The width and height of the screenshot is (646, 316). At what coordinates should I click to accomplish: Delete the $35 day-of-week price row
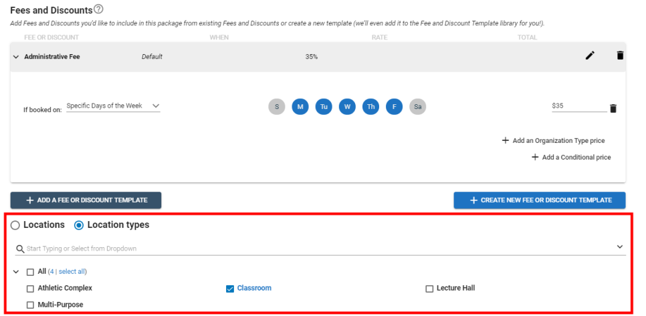click(x=613, y=108)
